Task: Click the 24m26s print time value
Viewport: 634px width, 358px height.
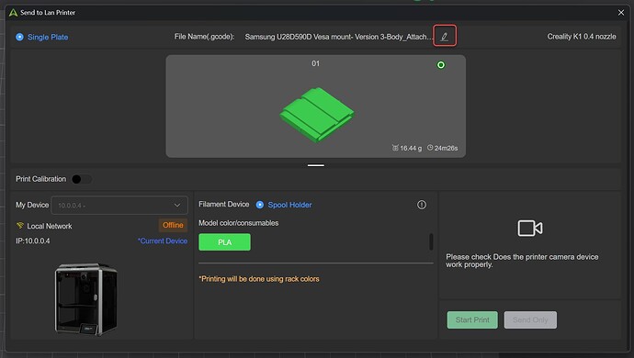Action: point(446,149)
